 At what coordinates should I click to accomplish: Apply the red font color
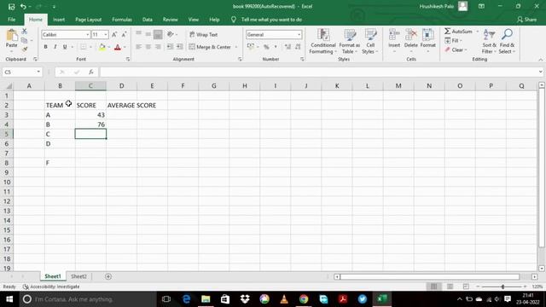pyautogui.click(x=118, y=47)
